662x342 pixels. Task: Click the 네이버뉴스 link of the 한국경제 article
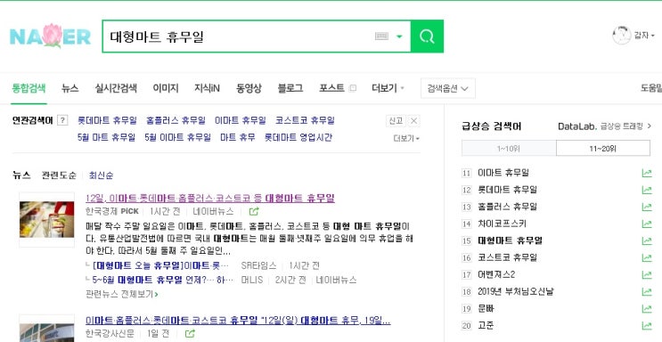213,211
